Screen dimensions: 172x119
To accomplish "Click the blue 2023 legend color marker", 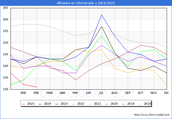I will (57, 104).
